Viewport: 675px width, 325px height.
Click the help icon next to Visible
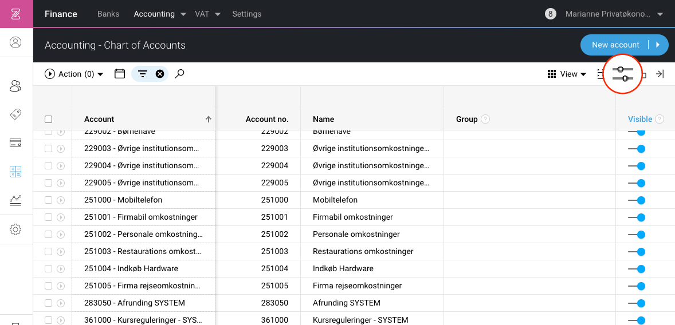point(660,119)
